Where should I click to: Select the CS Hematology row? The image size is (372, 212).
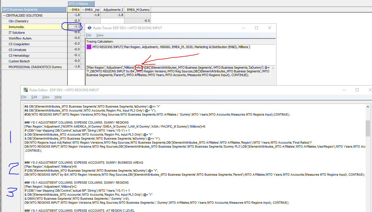35,56
